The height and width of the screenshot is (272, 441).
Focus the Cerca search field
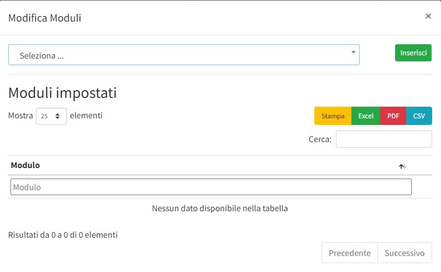(383, 139)
